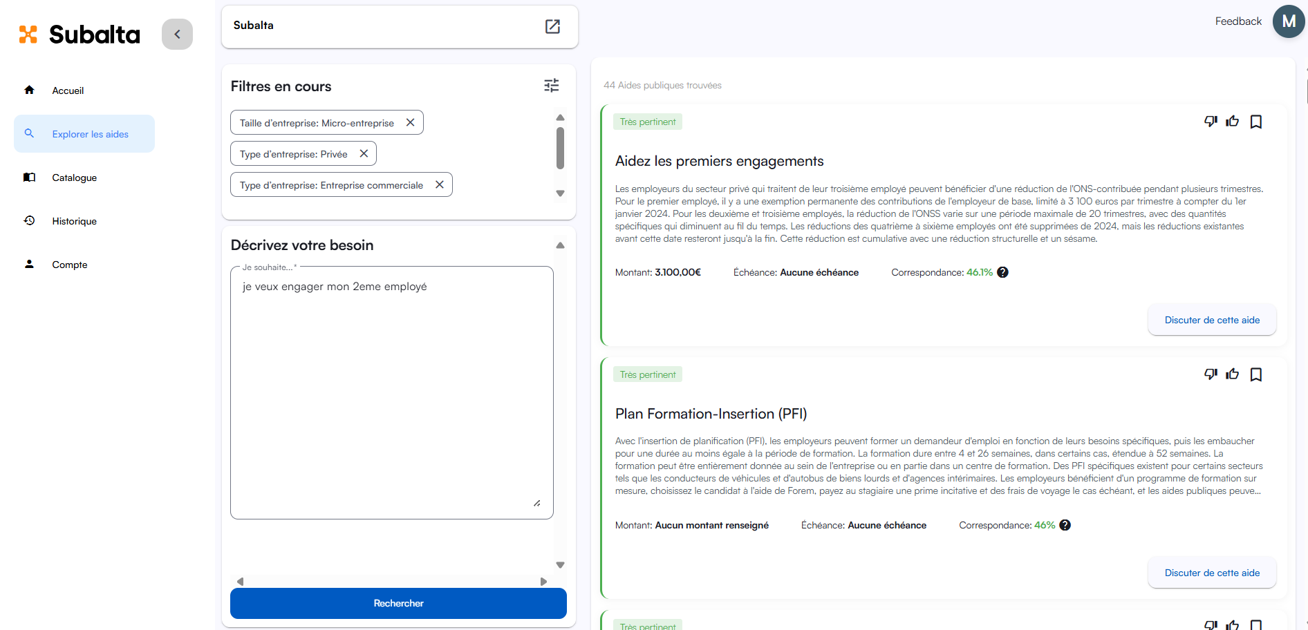Viewport: 1308px width, 630px height.
Task: Bookmark the 'Aidez les premiers engagements' aid
Action: (1256, 122)
